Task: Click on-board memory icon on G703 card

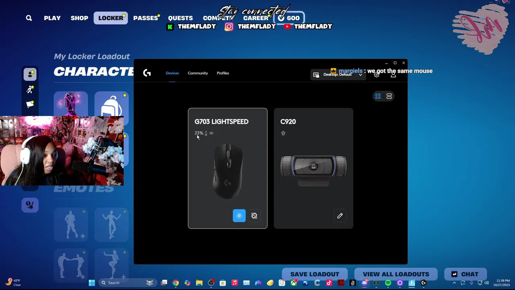Action: click(x=254, y=215)
